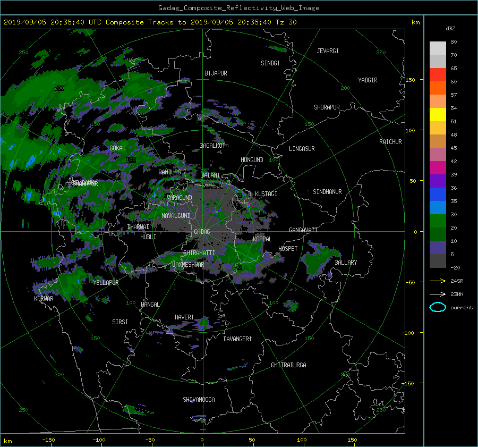Click the KUSTAGI city label
478x447 pixels.
pos(266,194)
